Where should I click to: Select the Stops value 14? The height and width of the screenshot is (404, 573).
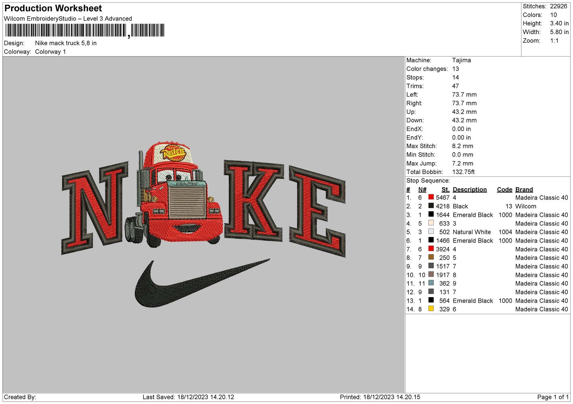coord(456,78)
